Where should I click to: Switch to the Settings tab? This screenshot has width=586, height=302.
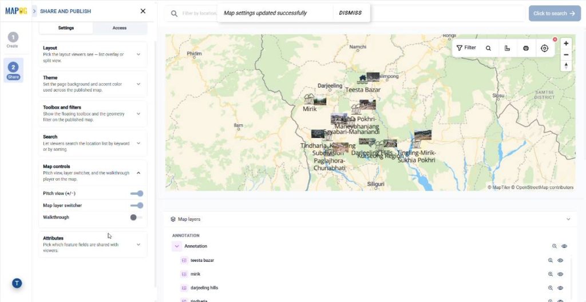66,28
